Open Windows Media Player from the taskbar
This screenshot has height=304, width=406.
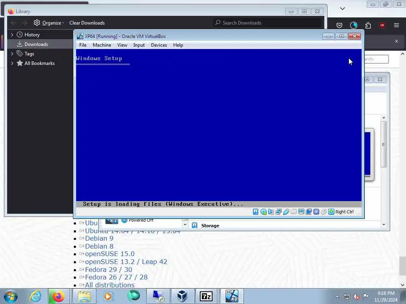(108, 296)
